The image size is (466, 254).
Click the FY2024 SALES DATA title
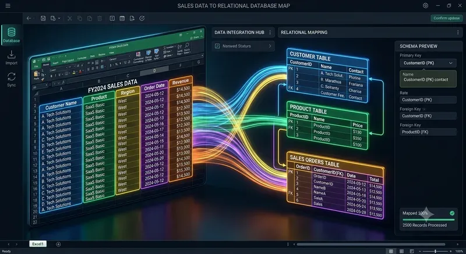(x=112, y=86)
